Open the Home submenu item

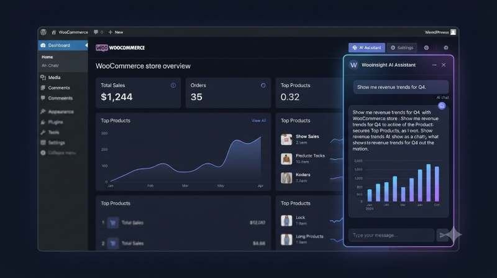(47, 57)
